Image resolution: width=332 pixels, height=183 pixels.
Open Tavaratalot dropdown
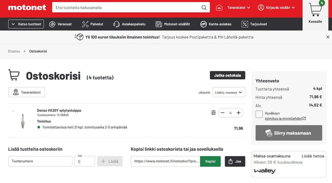239,8
